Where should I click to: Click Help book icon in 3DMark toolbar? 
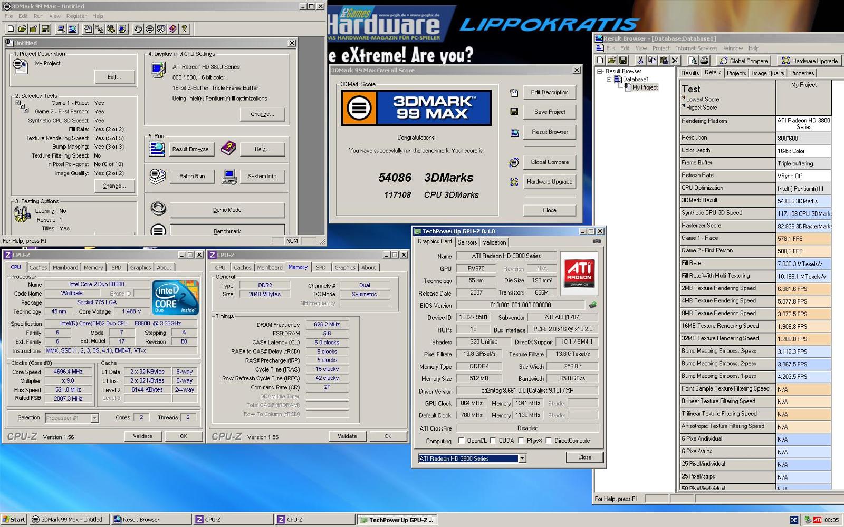172,29
